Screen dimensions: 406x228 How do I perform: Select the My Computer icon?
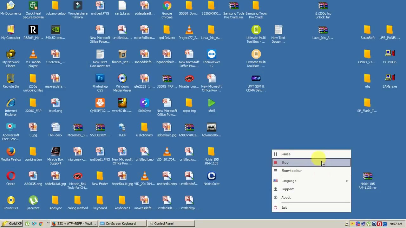point(11,33)
